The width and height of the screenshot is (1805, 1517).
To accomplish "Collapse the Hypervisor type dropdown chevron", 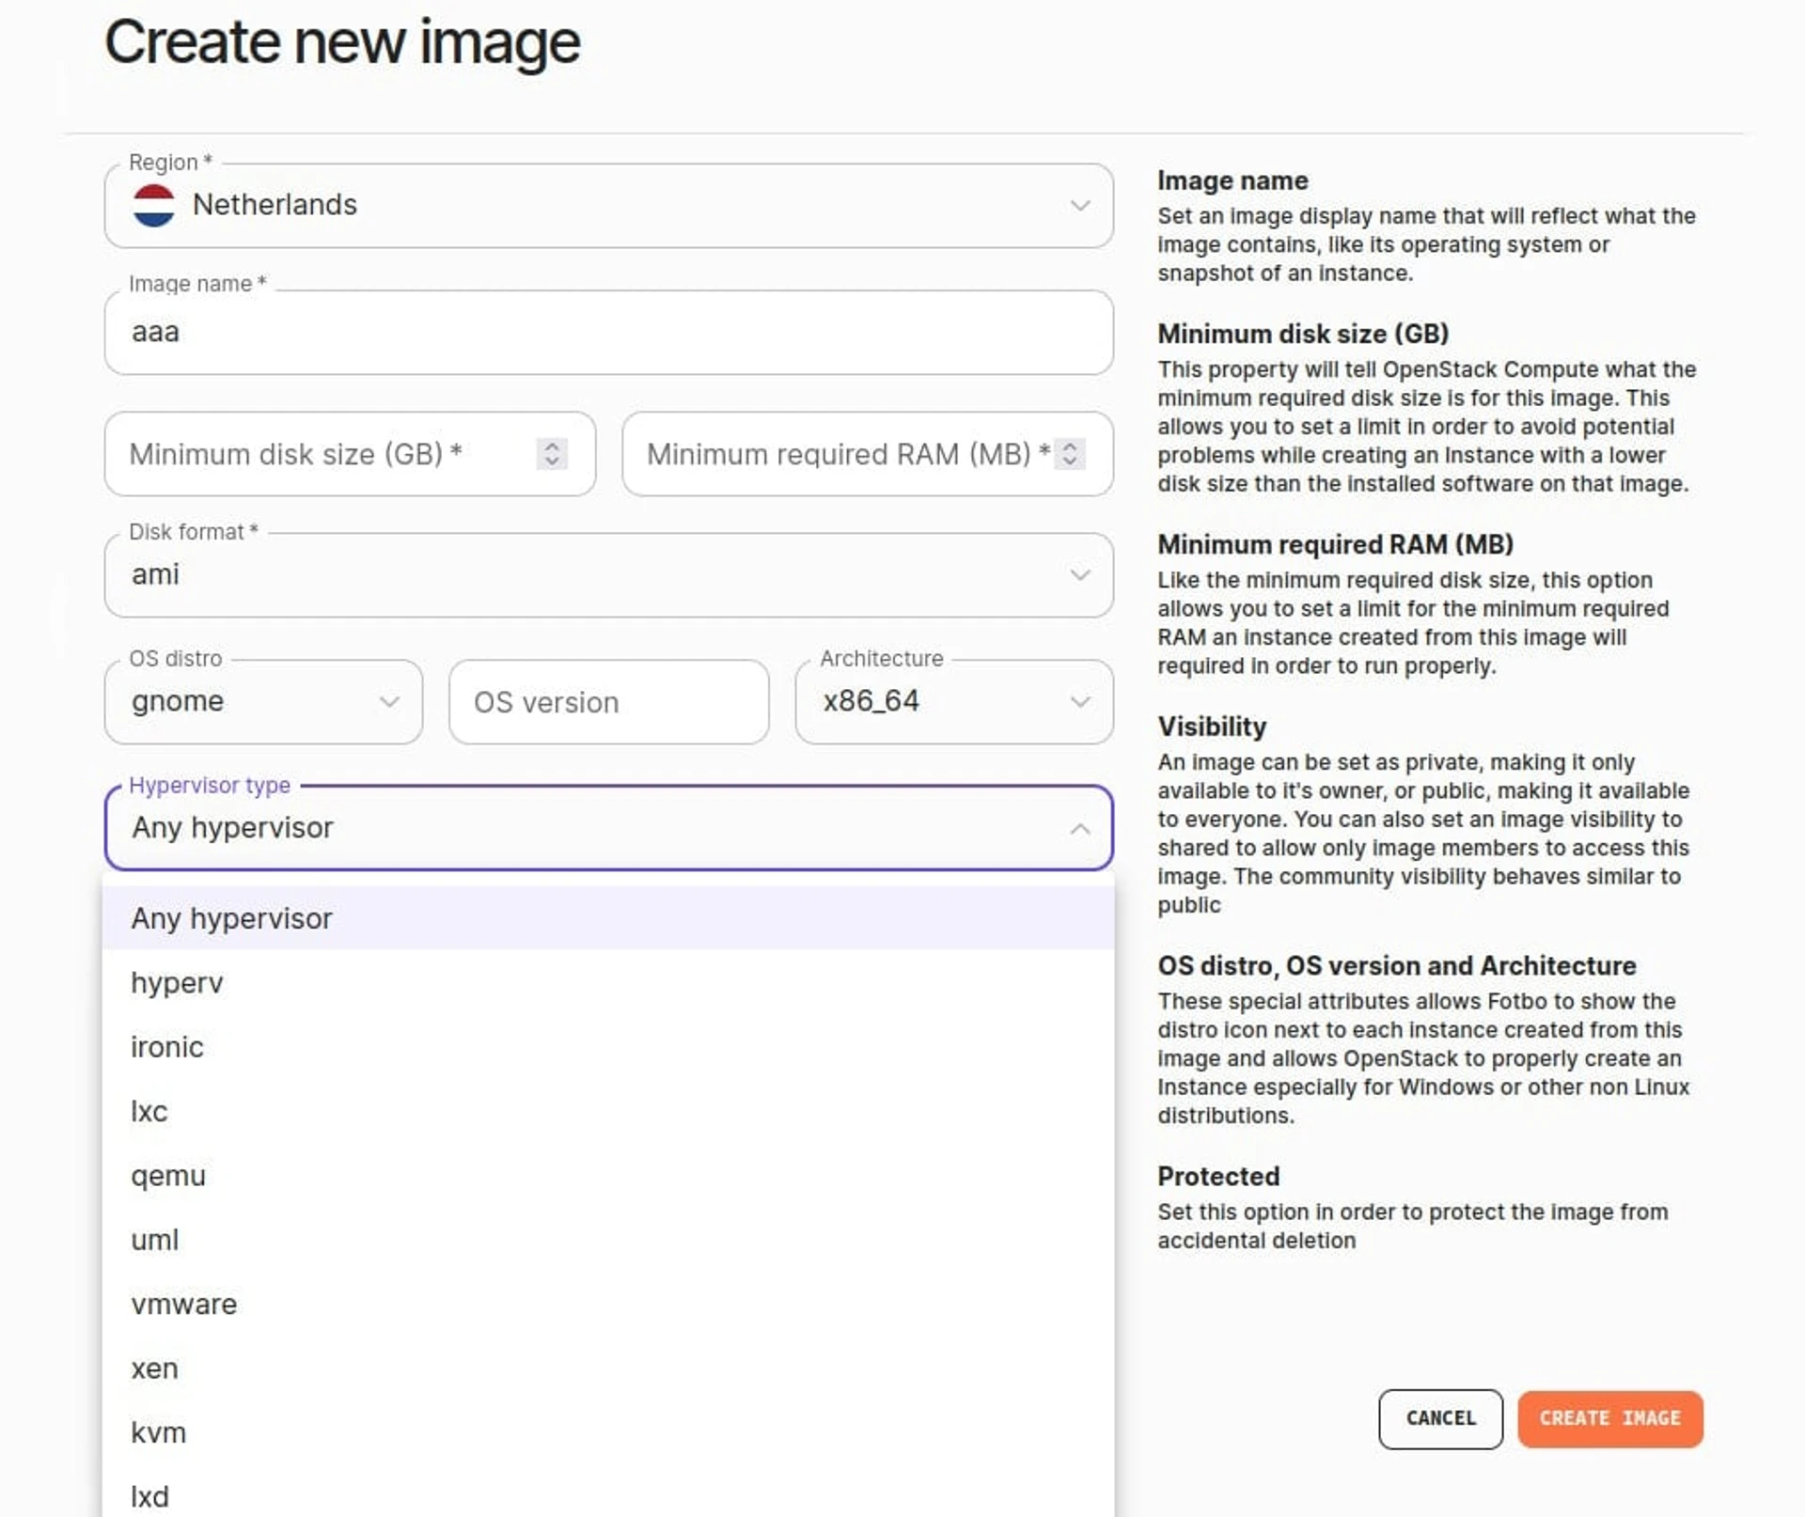I will coord(1080,829).
